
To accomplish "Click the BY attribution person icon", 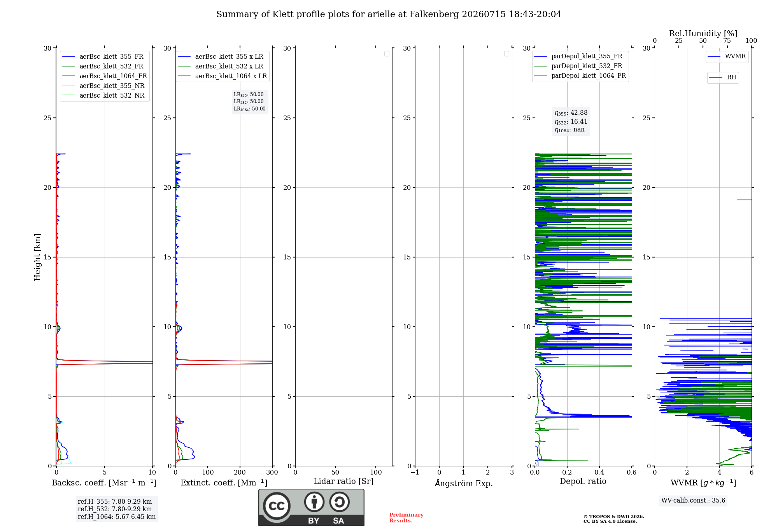I will pos(314,502).
